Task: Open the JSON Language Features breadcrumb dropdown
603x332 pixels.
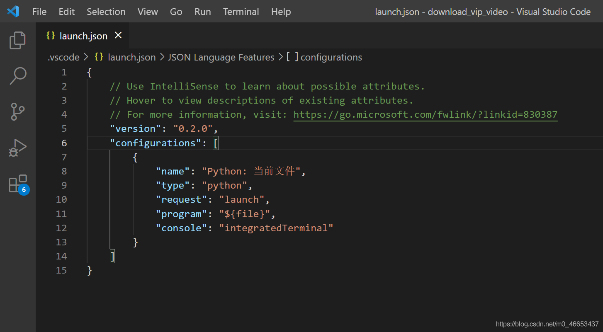Action: tap(221, 57)
